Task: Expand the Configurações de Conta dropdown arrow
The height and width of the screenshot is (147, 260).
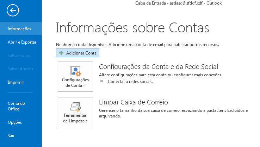Action: 84,85
